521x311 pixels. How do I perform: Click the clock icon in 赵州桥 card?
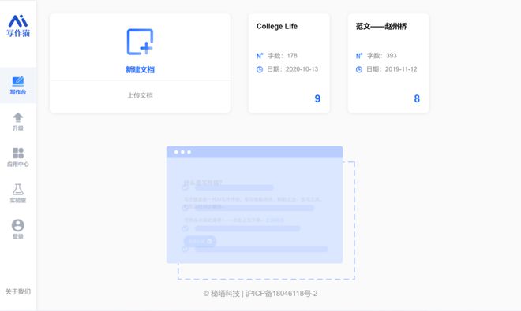(x=359, y=69)
